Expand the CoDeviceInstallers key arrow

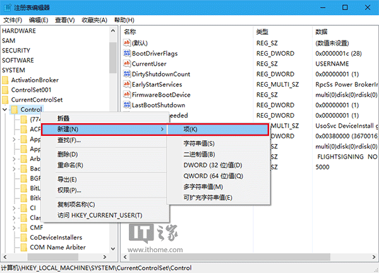point(15,237)
